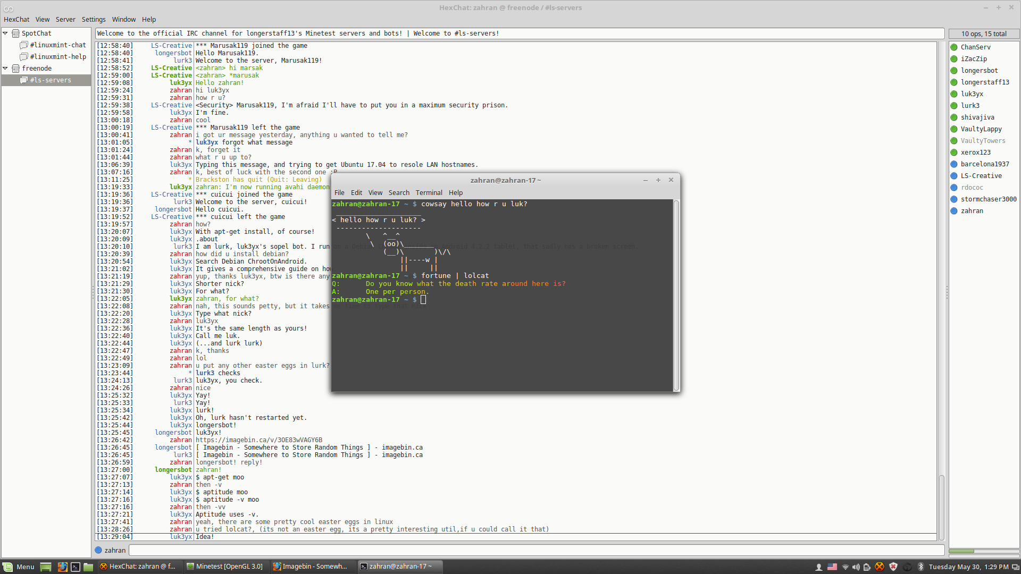Click the zahran nickname button

coord(110,551)
